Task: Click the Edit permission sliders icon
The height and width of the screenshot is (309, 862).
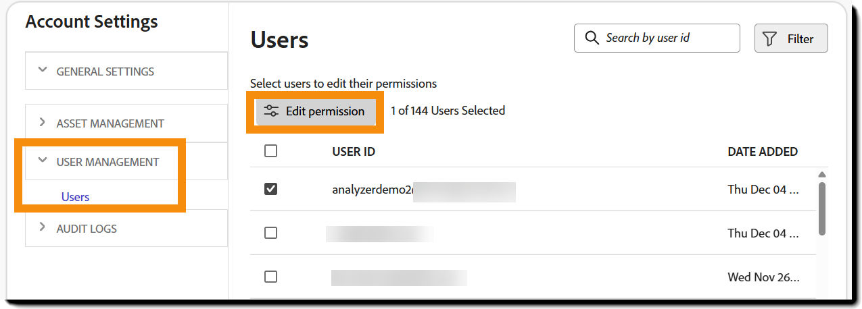Action: 271,111
